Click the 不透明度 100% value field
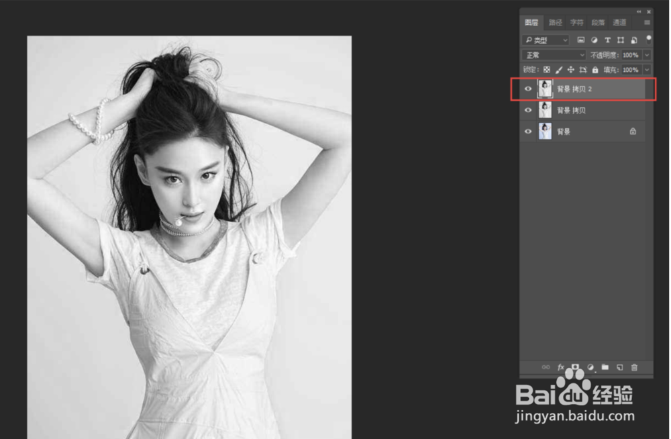 coord(631,55)
